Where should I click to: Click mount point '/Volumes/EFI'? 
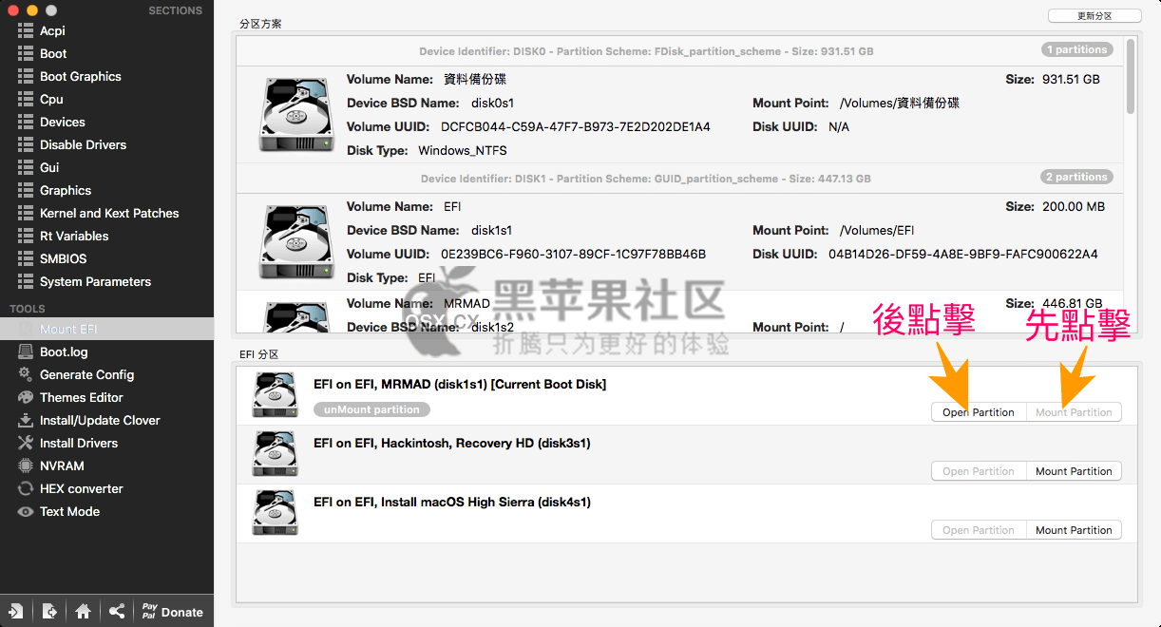click(x=877, y=230)
